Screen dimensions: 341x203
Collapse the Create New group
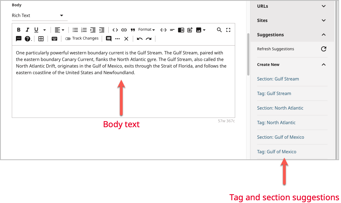tap(324, 65)
